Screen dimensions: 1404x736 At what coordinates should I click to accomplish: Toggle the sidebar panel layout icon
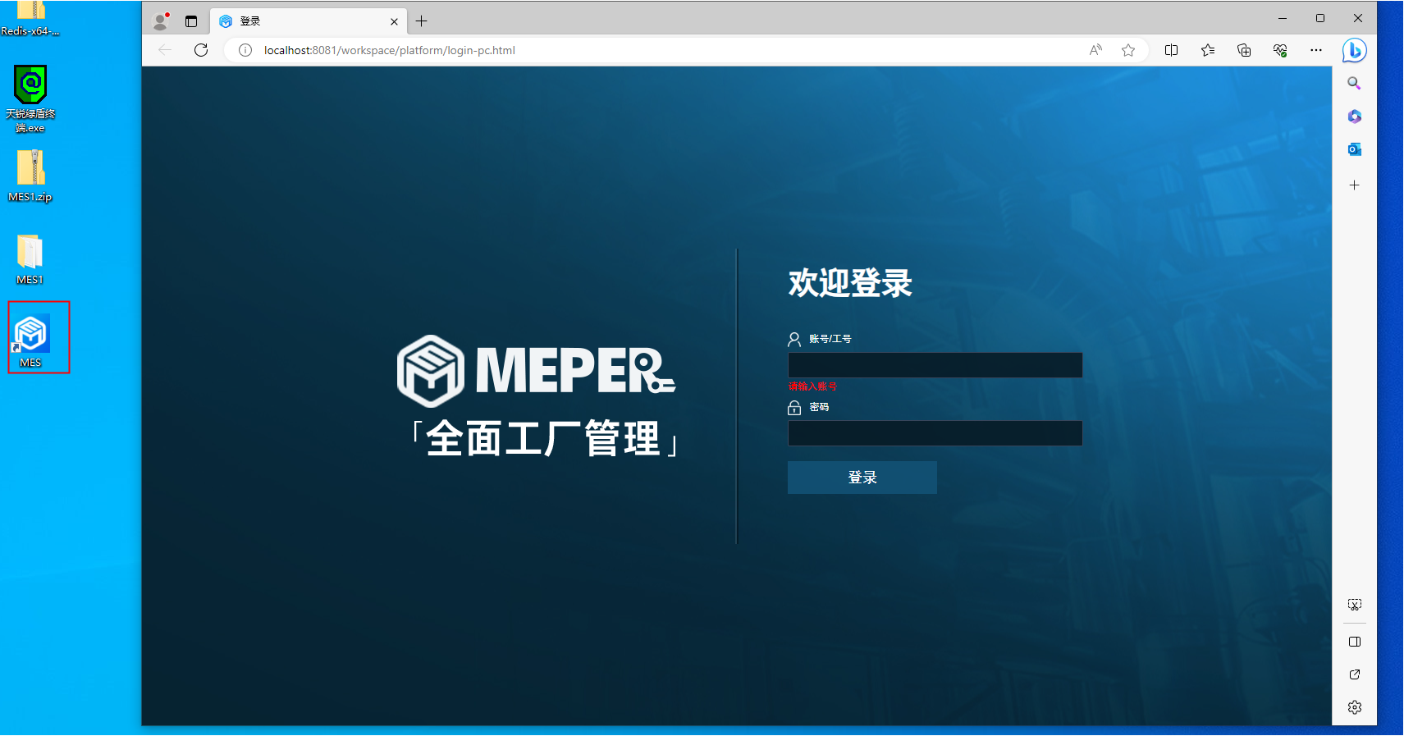point(1355,642)
